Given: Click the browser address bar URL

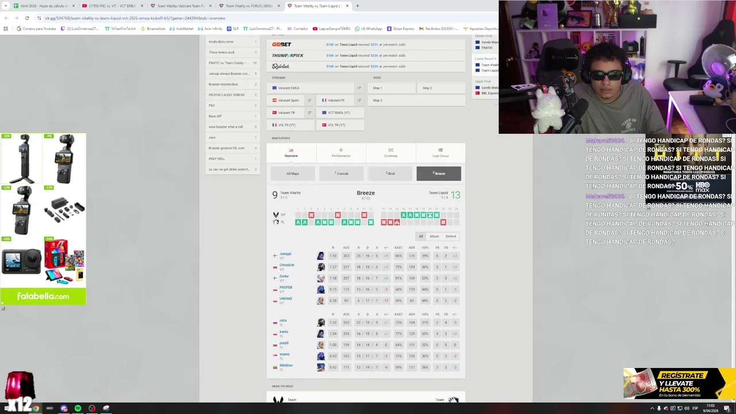Looking at the screenshot, I should (135, 18).
